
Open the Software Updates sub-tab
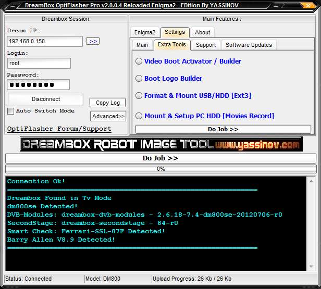tap(249, 45)
